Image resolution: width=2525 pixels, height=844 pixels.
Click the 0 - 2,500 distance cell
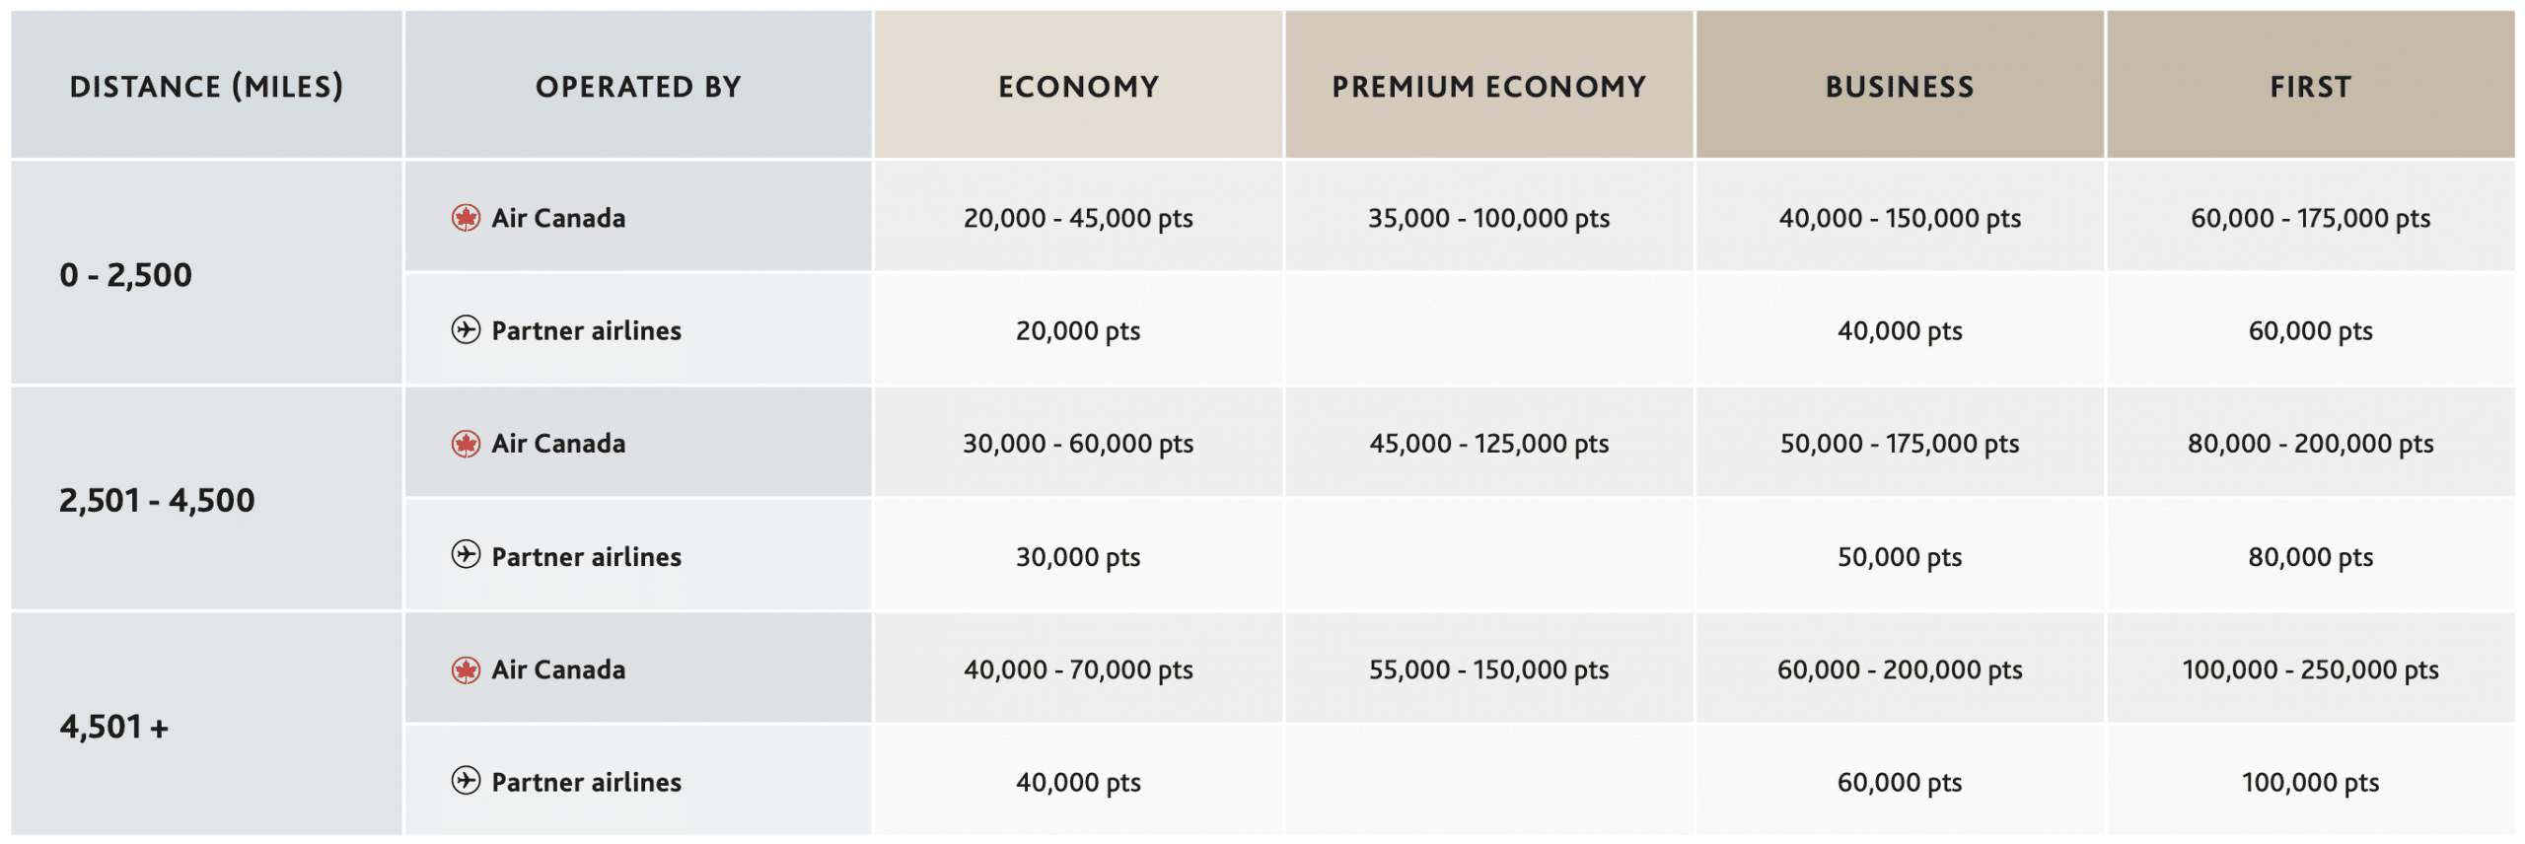tap(206, 273)
